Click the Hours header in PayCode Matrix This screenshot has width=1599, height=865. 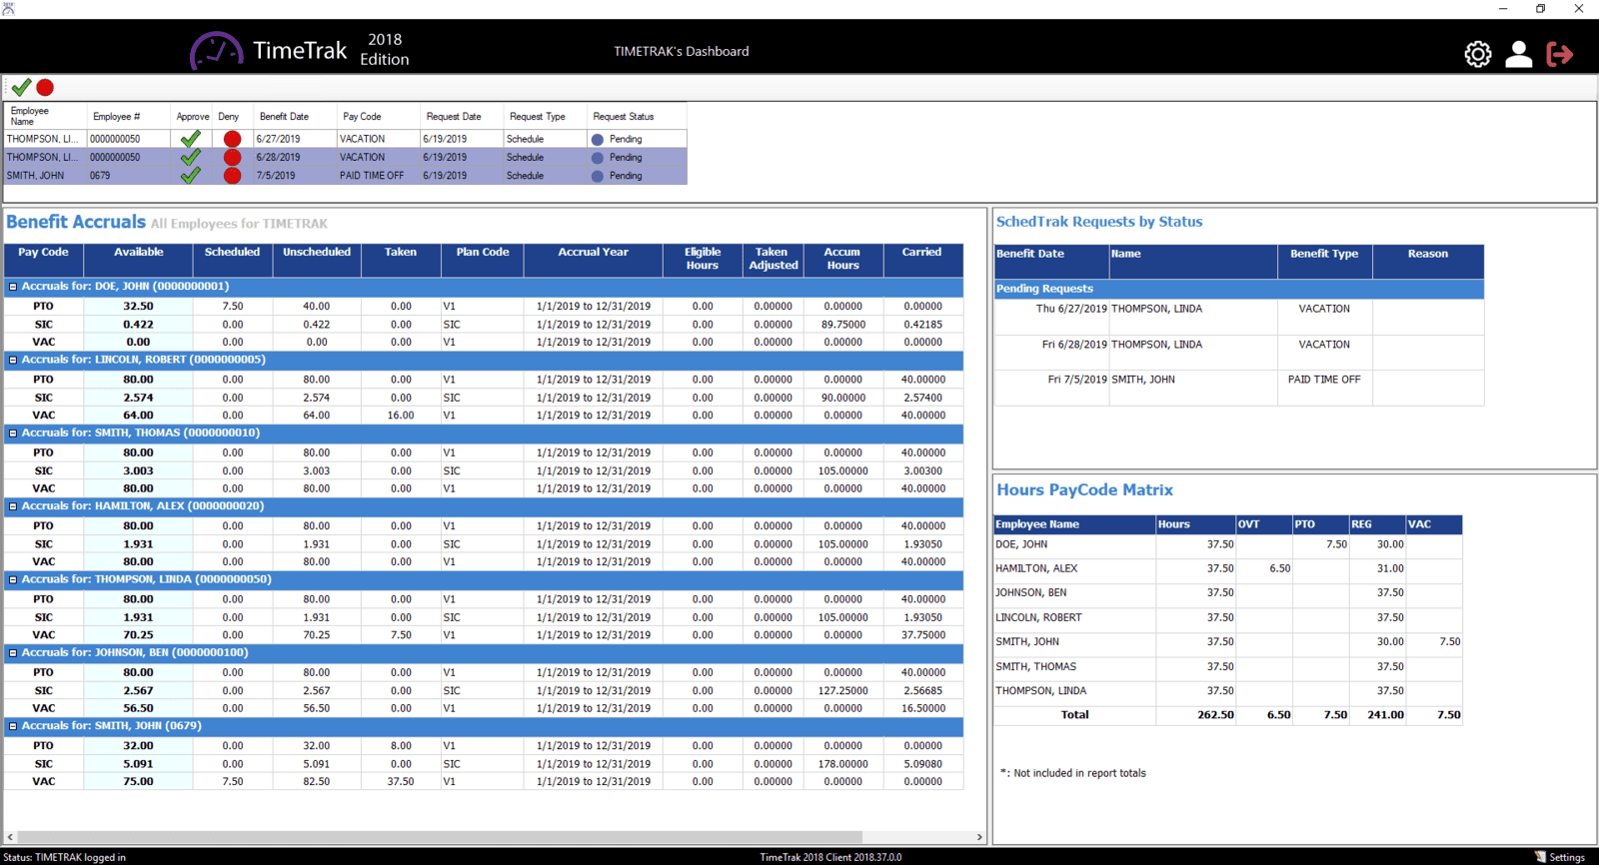(x=1195, y=524)
